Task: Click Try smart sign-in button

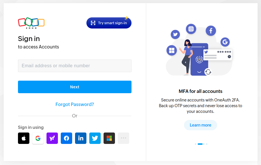Action: tap(109, 23)
